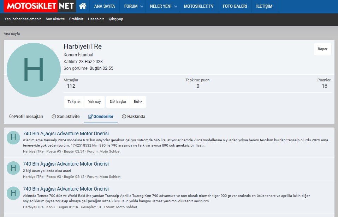Open Hesabınız settings link
The image size is (338, 217).
pyautogui.click(x=96, y=19)
